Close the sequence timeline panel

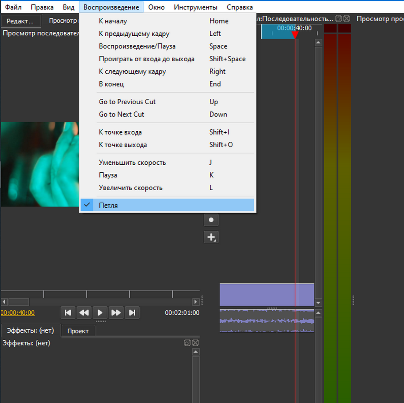[x=347, y=19]
